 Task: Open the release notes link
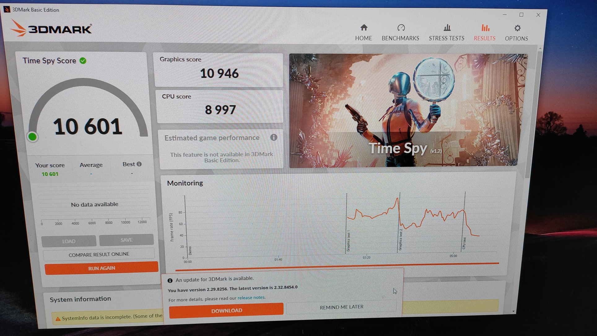[251, 297]
